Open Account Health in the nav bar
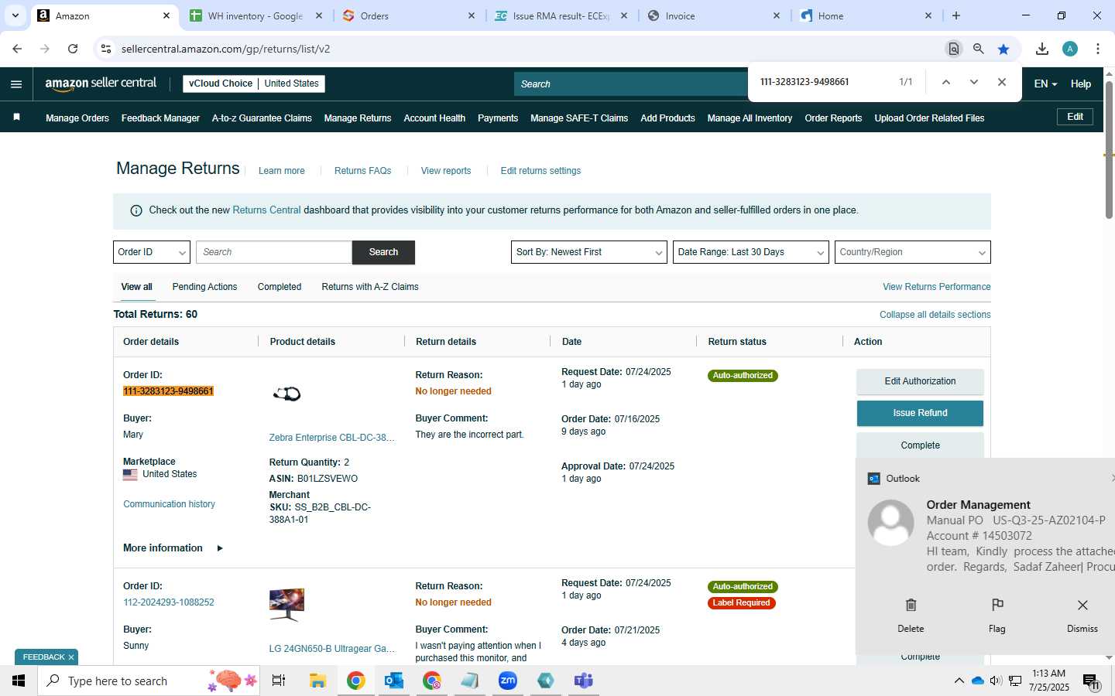Image resolution: width=1115 pixels, height=696 pixels. tap(434, 118)
